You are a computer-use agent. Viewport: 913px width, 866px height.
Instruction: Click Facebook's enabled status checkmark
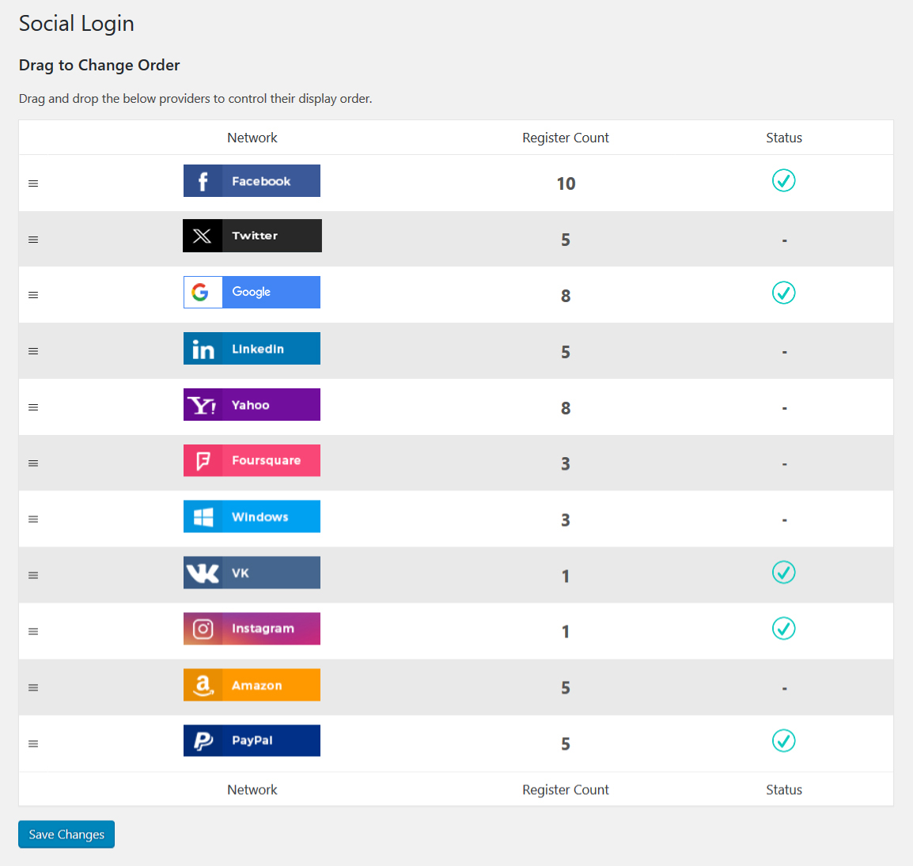pyautogui.click(x=784, y=180)
